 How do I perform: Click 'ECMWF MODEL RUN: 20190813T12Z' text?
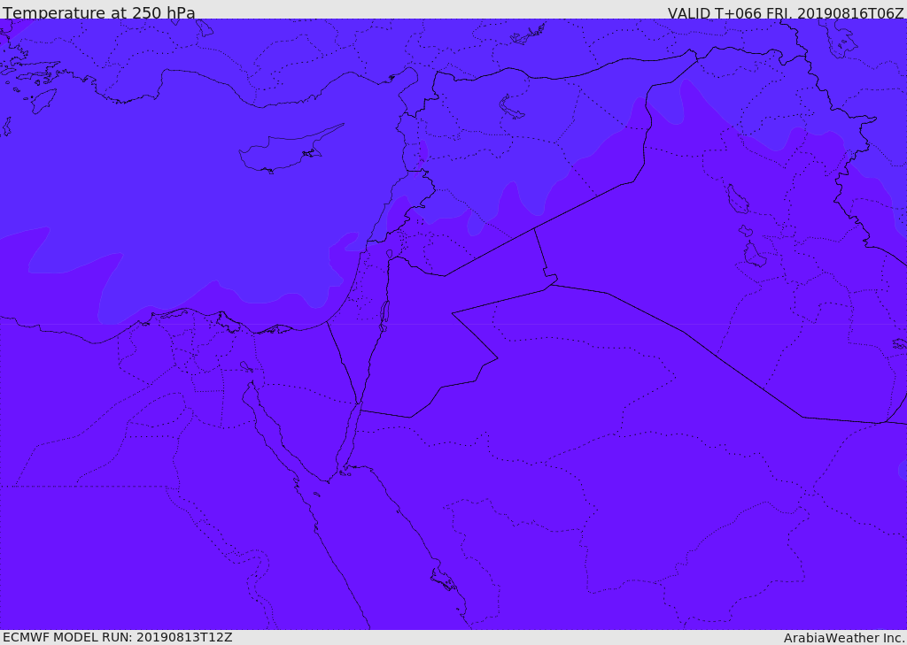pos(118,637)
